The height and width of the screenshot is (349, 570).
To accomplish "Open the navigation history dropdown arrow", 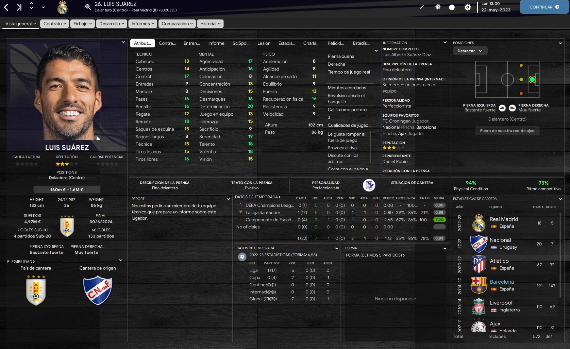I will (x=43, y=7).
